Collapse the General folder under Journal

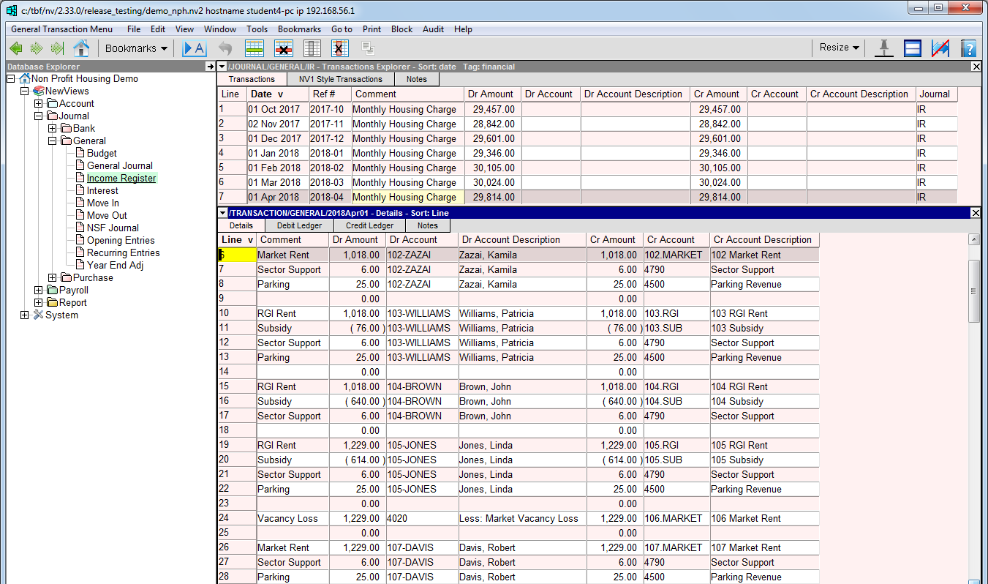pos(53,141)
